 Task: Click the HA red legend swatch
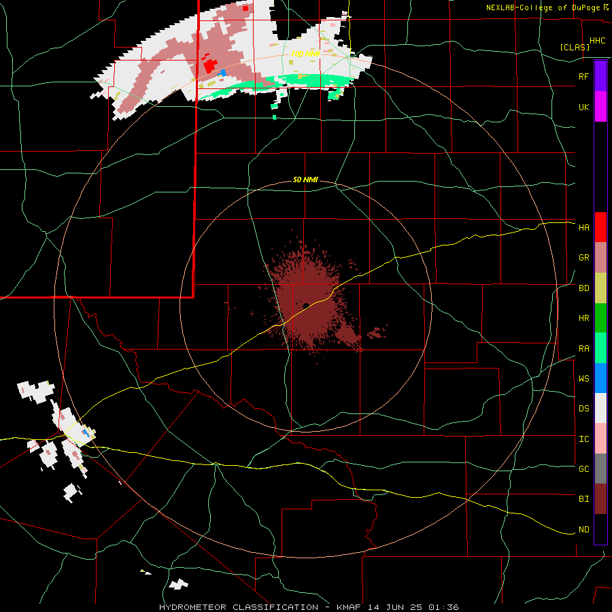click(600, 227)
